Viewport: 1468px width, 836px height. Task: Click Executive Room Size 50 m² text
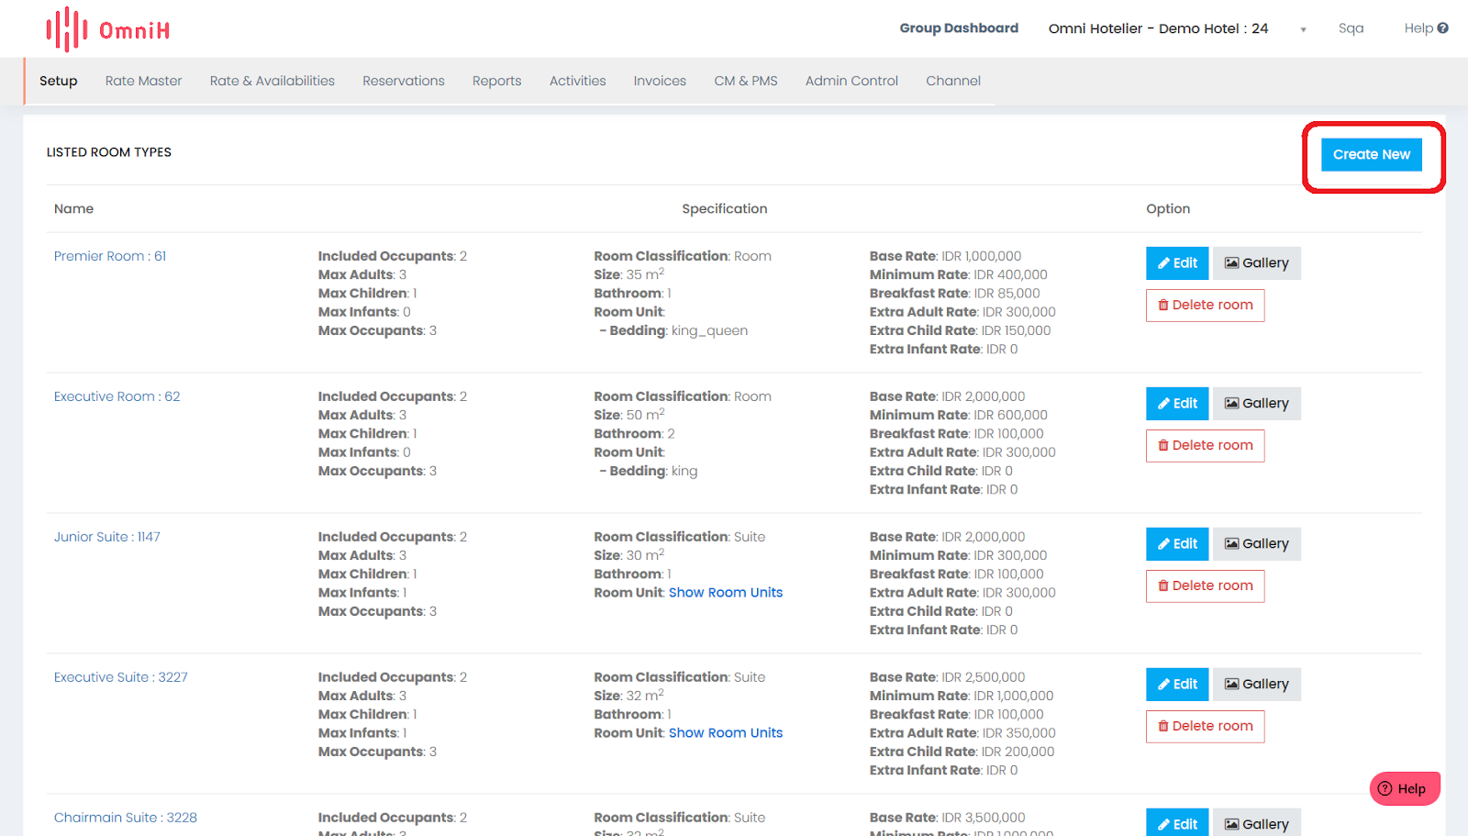click(x=628, y=415)
